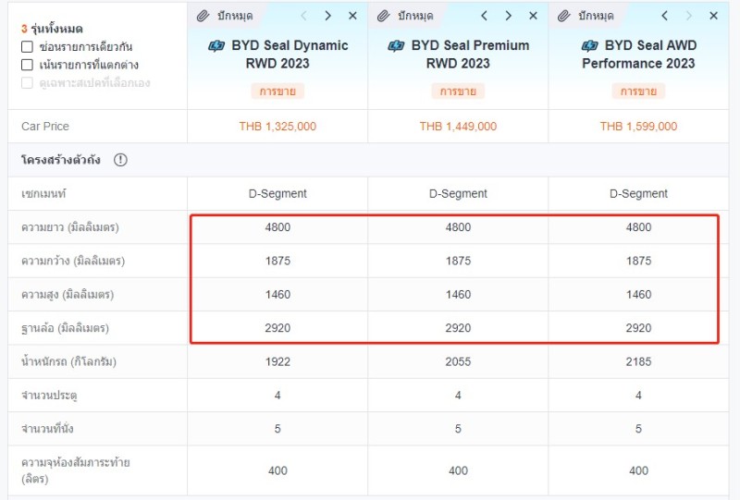740x500 pixels.
Task: Select ฐานล้อ (มิลลิเมตร) row label
Action: tap(65, 328)
